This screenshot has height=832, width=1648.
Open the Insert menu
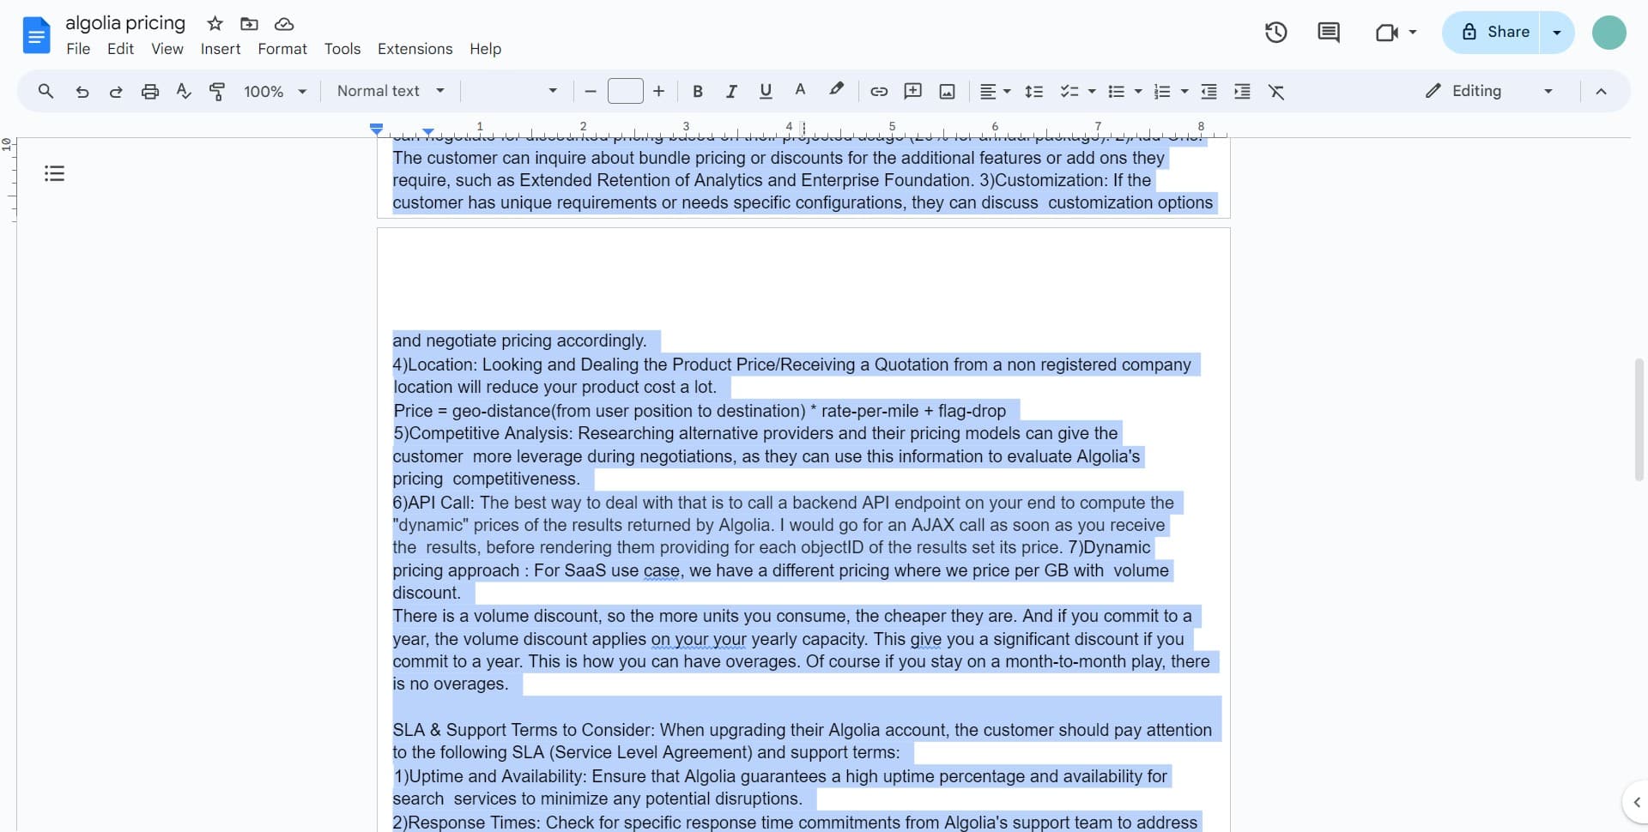[220, 49]
